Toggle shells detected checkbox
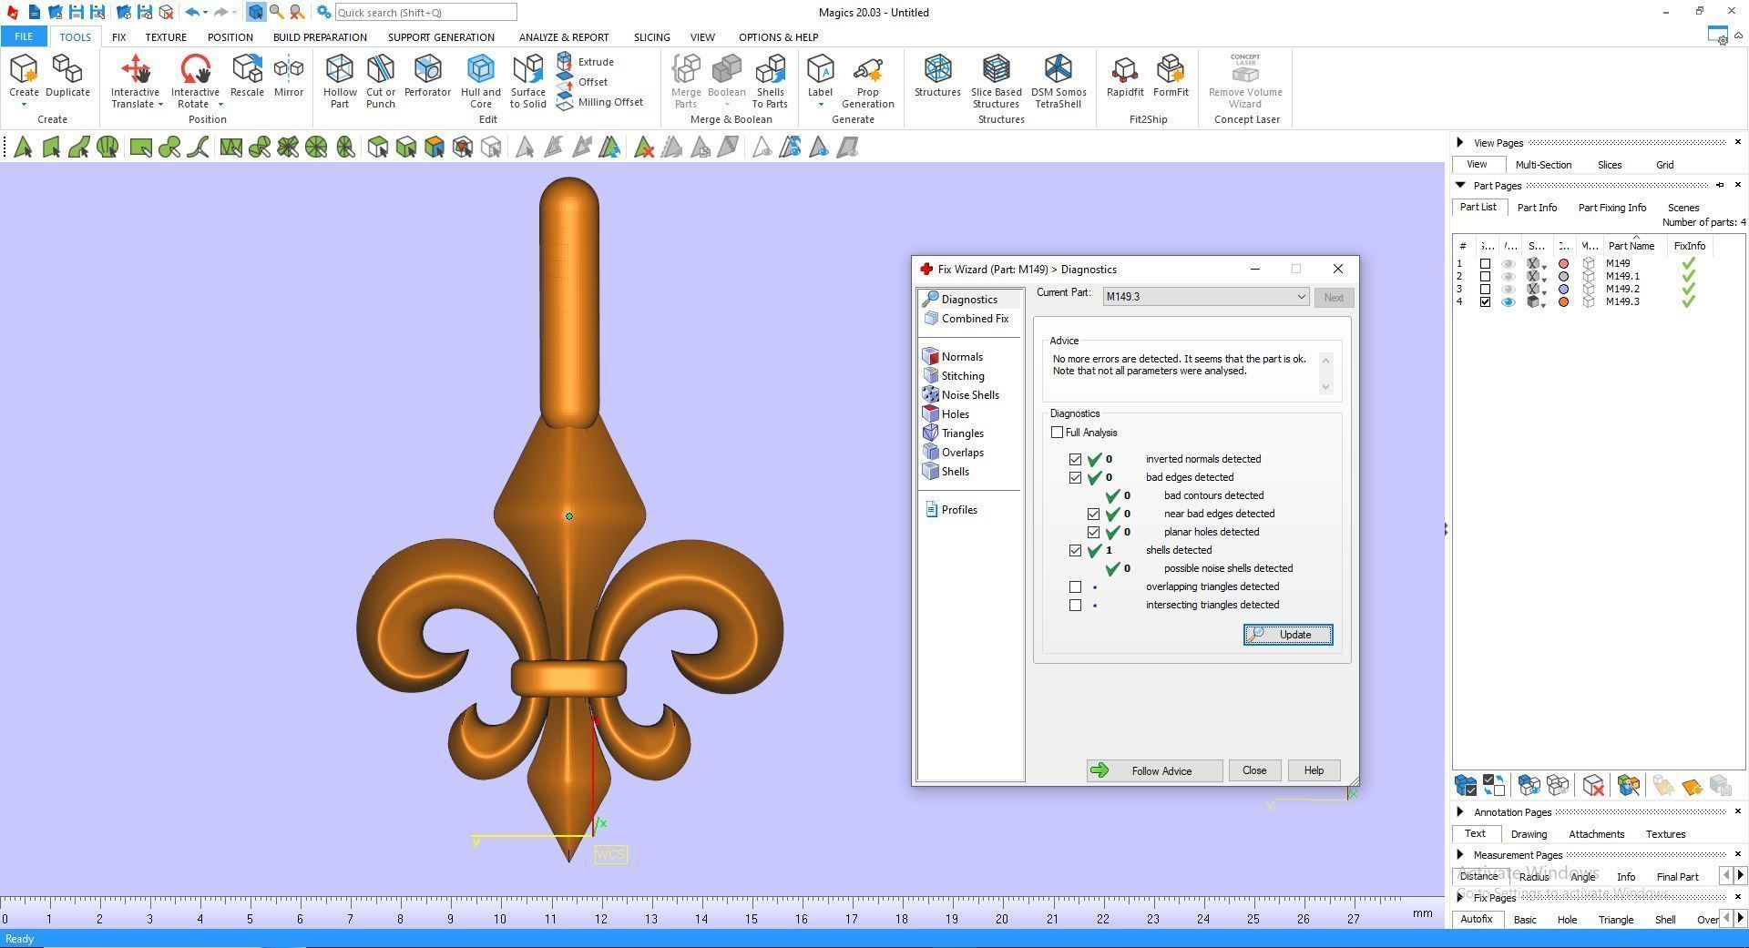Viewport: 1749px width, 948px height. [1075, 550]
